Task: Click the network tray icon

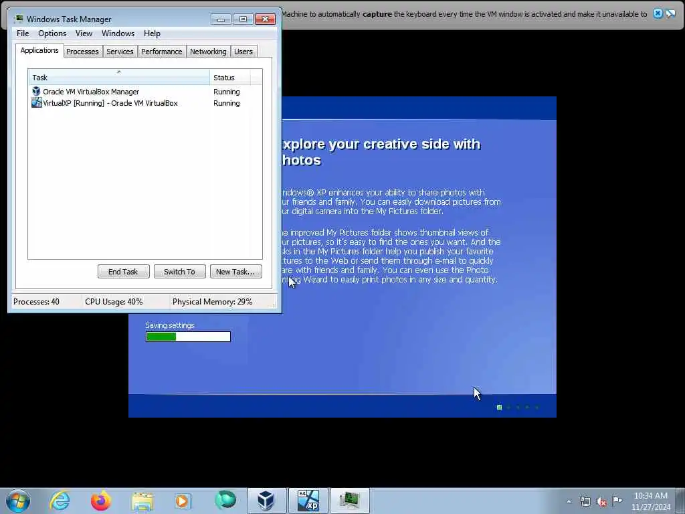Action: 585,501
